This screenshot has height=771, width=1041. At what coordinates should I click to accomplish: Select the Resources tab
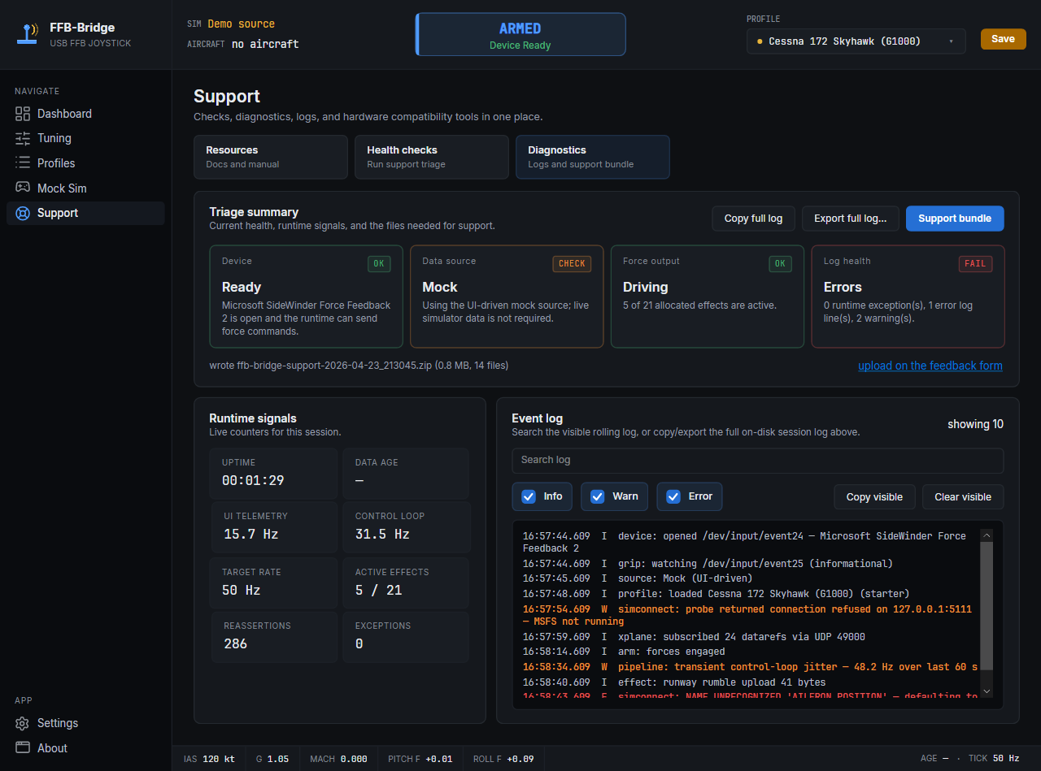pyautogui.click(x=271, y=157)
